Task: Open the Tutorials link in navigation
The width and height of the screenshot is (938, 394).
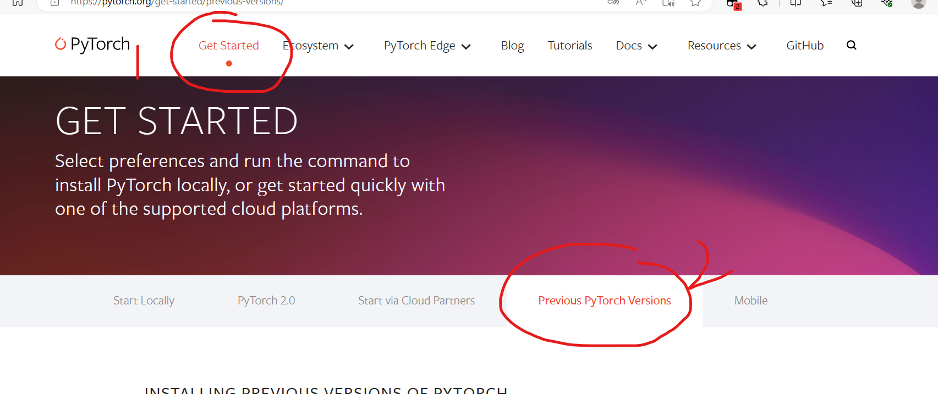Action: [x=570, y=46]
